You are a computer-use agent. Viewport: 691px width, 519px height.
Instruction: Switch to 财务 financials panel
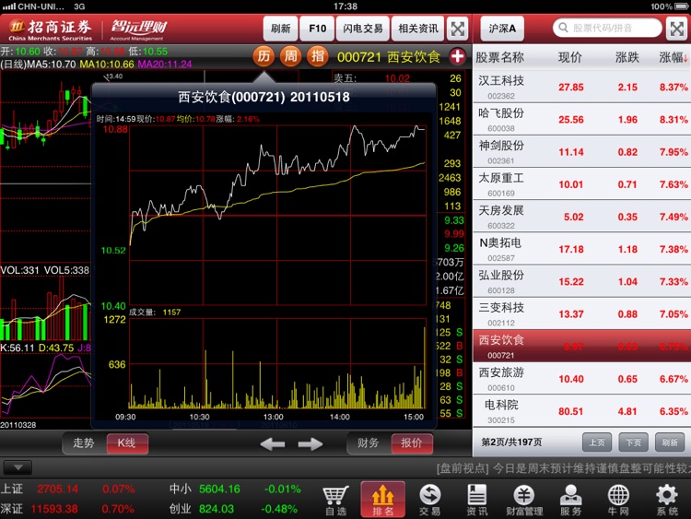click(x=368, y=442)
